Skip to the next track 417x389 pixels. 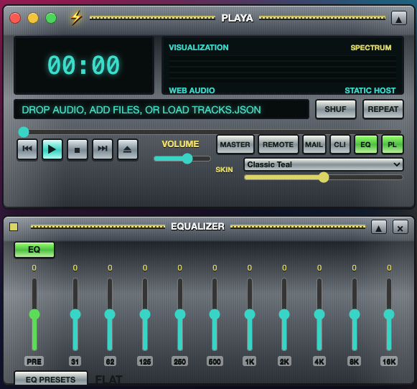[x=103, y=149]
